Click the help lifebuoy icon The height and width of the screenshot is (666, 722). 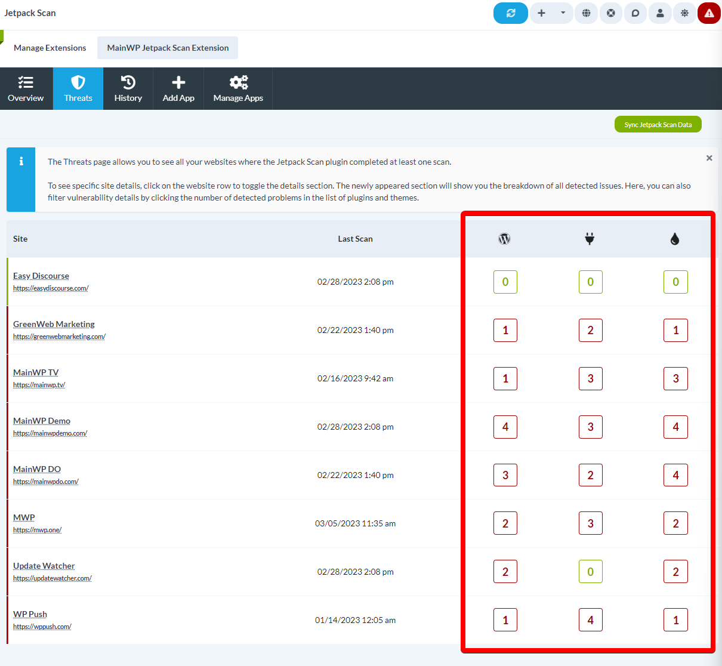pyautogui.click(x=610, y=13)
